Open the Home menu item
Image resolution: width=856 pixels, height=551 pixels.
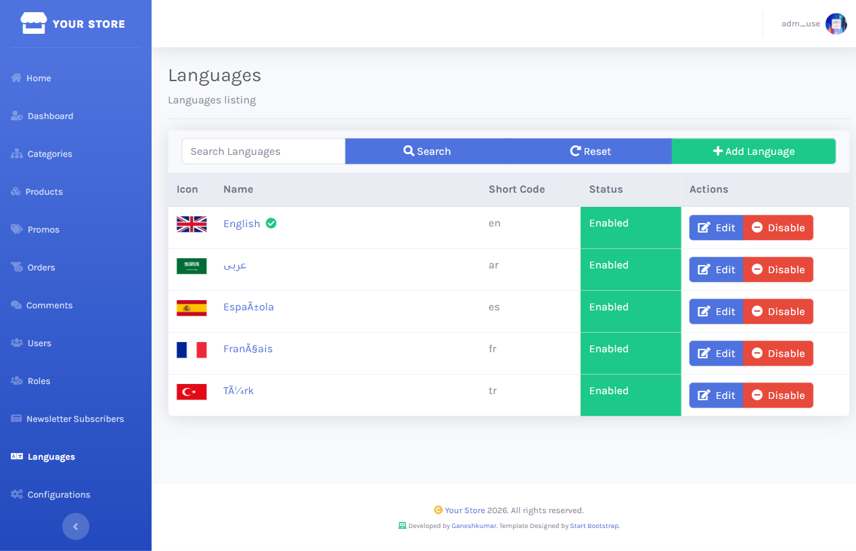(76, 78)
